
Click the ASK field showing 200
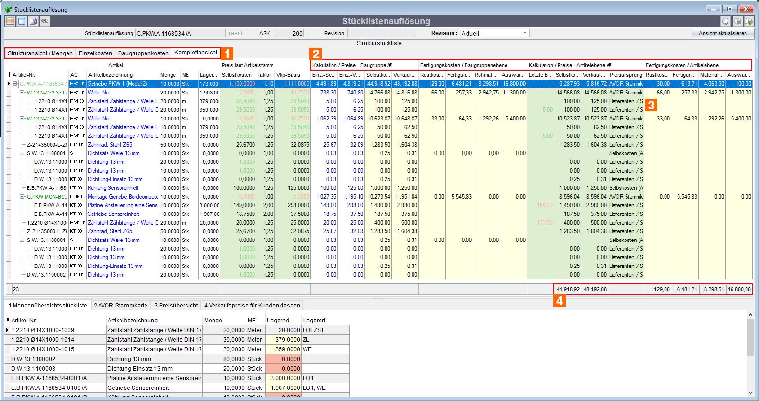click(289, 33)
